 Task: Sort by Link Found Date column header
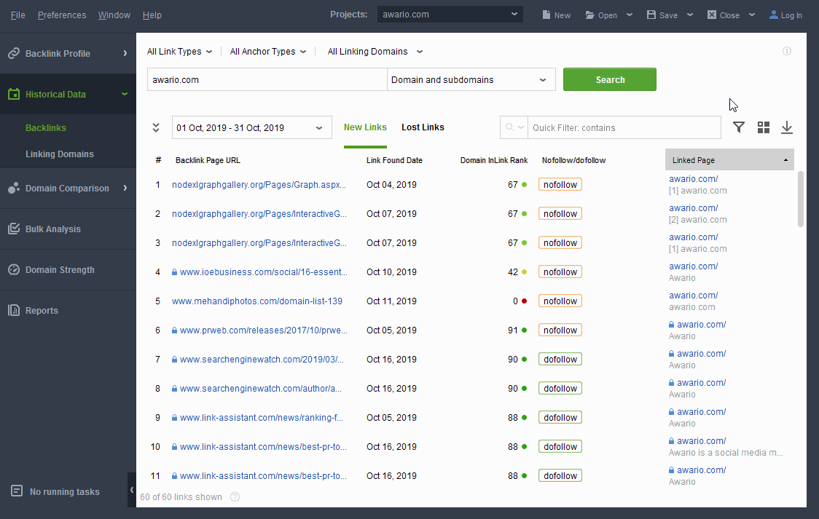394,160
